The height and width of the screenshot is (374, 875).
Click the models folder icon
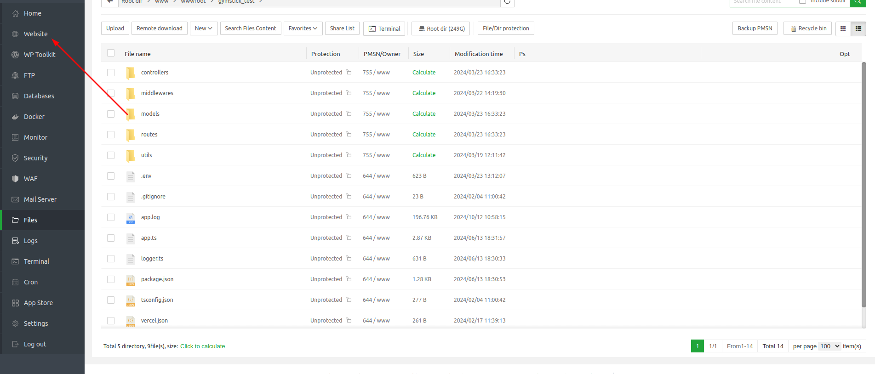[131, 114]
